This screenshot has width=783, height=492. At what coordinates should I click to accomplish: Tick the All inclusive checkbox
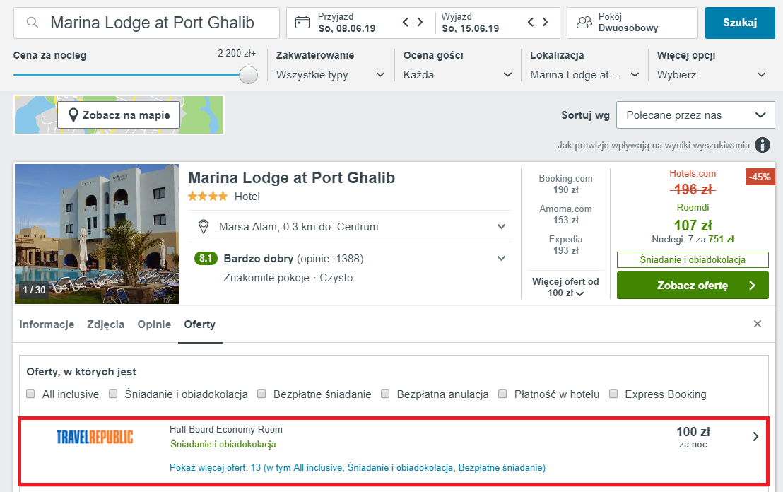[30, 394]
